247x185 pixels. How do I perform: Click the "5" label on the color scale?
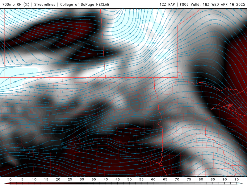pyautogui.click(x=22, y=179)
